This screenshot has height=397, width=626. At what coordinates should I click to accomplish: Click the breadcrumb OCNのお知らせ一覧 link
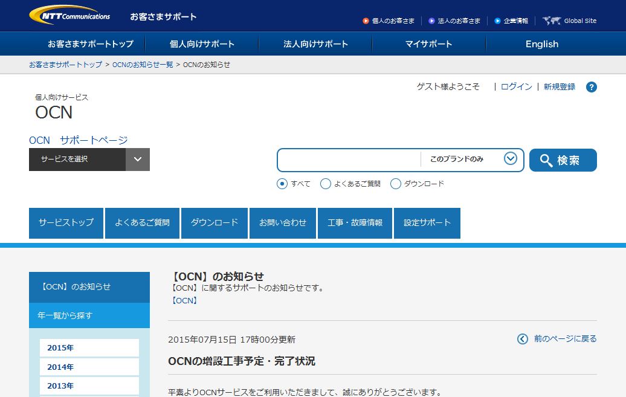point(143,65)
